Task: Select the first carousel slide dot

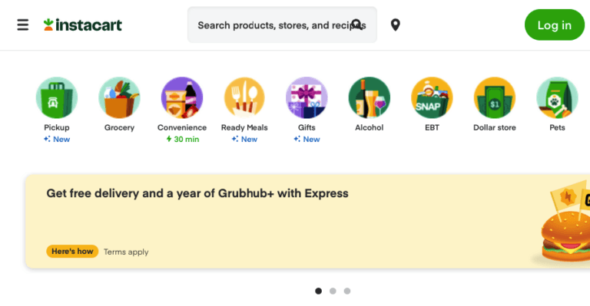Action: pos(318,291)
